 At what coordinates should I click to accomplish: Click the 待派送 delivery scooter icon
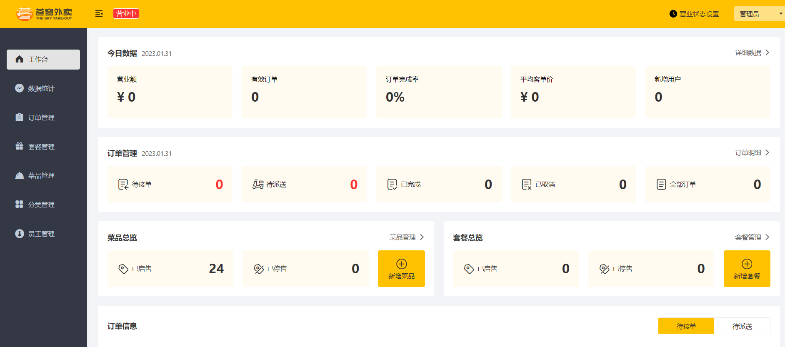click(258, 184)
